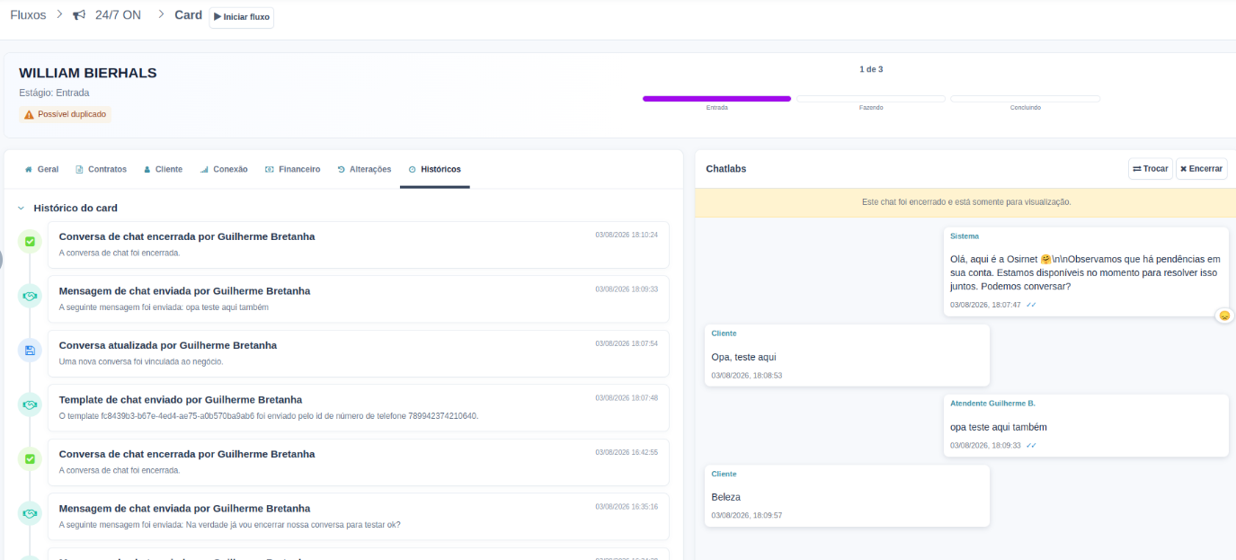The width and height of the screenshot is (1236, 560).
Task: Click the chat encerrado notice banner
Action: coord(965,202)
